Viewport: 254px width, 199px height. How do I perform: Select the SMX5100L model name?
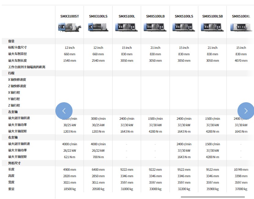127,16
